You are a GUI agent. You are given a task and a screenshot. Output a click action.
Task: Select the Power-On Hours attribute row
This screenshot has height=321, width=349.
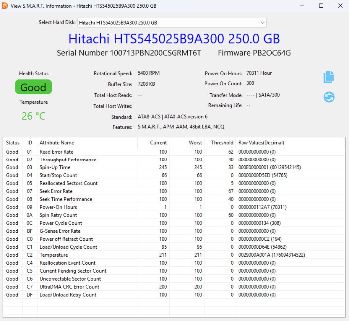174,207
